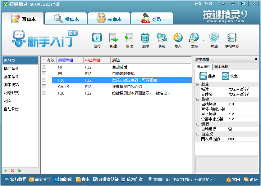
Task: Switch to 写脚本 tab
Action: click(23, 18)
